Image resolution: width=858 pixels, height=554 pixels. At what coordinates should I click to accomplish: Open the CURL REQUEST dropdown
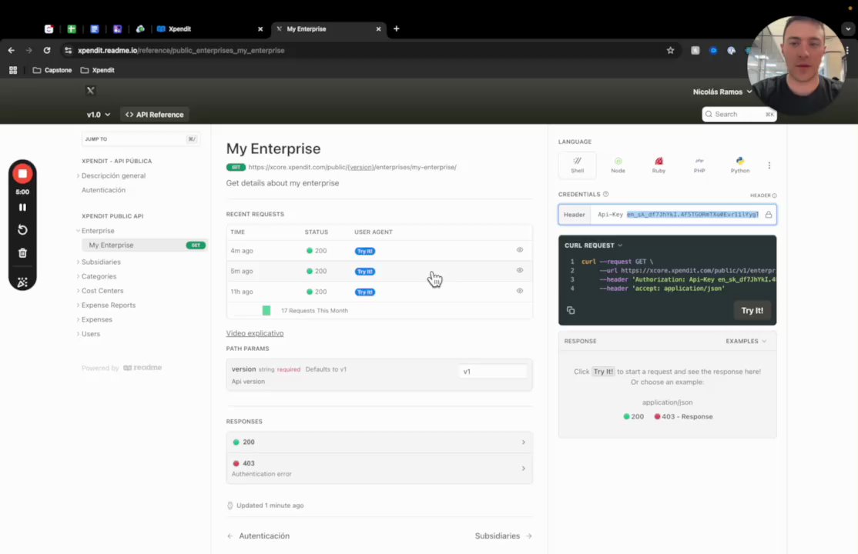tap(593, 245)
